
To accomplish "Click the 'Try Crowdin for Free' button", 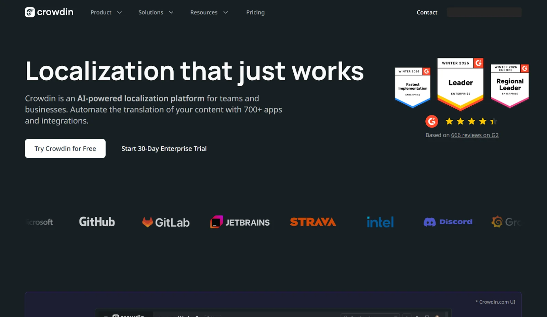I will click(x=65, y=148).
